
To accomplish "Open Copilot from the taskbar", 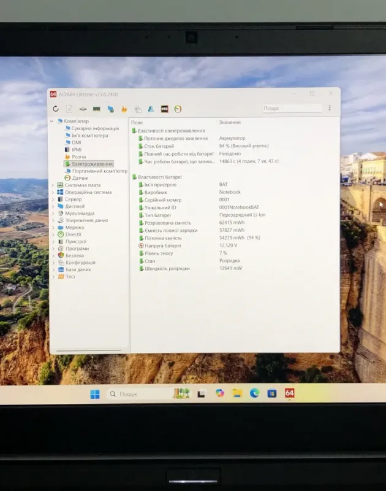I will click(x=220, y=393).
